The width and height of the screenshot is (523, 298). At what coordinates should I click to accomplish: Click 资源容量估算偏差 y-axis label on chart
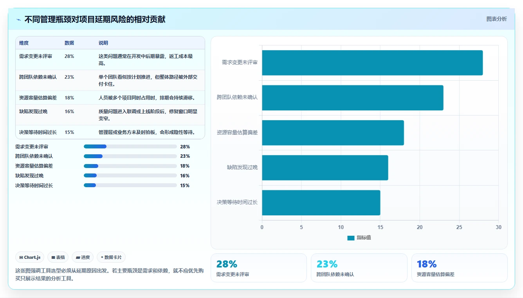[x=237, y=132]
